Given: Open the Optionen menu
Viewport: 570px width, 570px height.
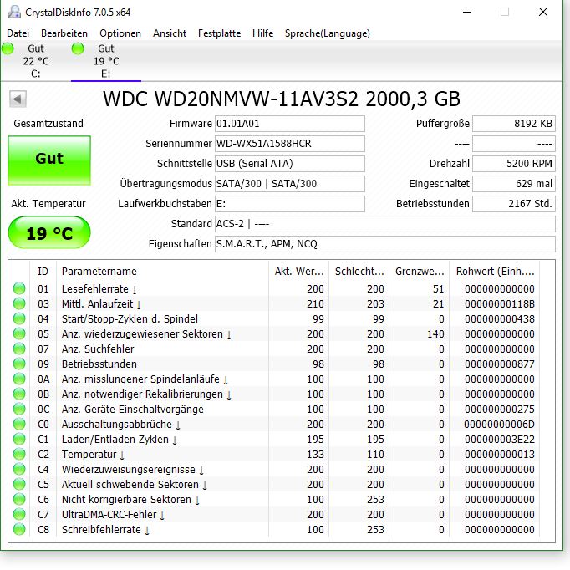Looking at the screenshot, I should tap(120, 33).
